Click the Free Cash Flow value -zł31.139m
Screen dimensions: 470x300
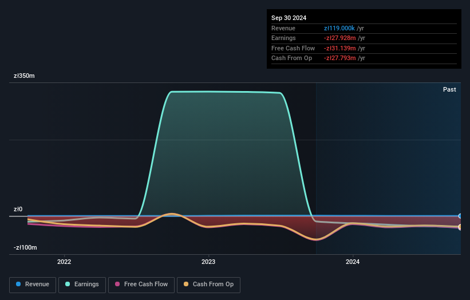[339, 48]
